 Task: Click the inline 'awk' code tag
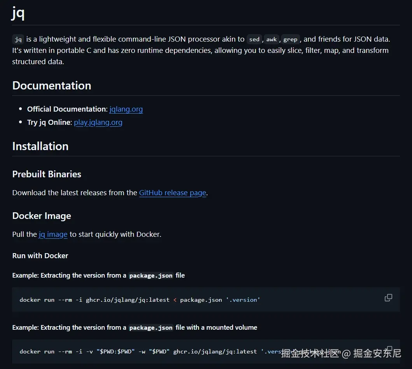point(272,39)
